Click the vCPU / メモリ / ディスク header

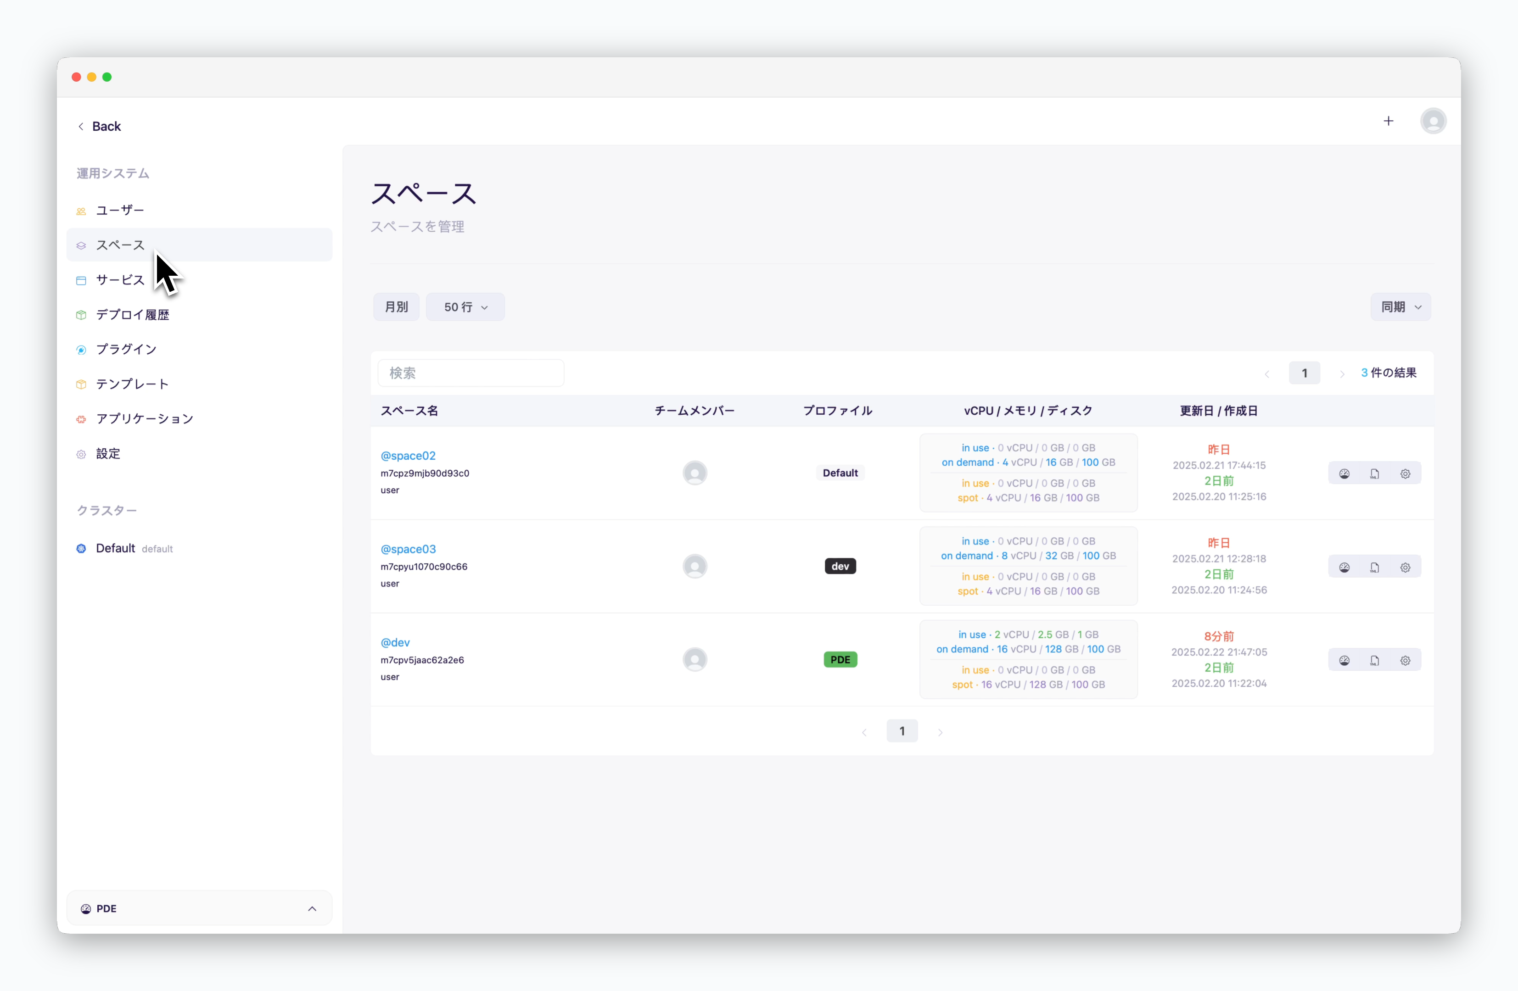click(x=1028, y=411)
